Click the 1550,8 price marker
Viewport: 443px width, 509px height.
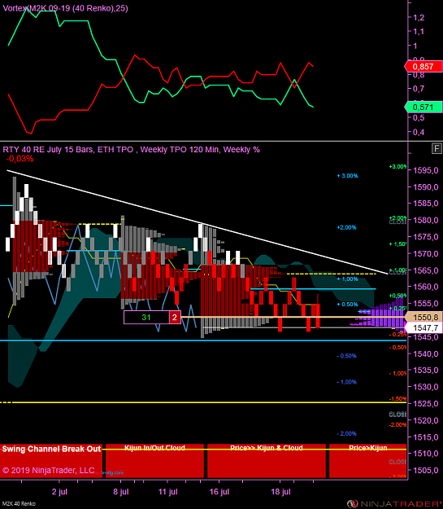click(423, 317)
